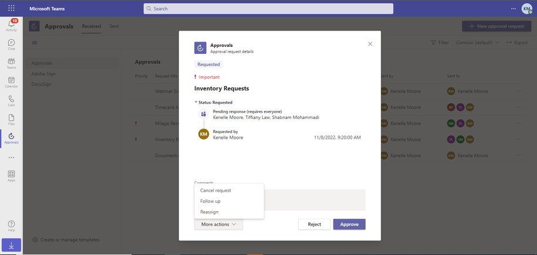Click the Filter button

click(440, 43)
